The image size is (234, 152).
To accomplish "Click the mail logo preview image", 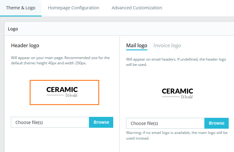I will point(178,93).
